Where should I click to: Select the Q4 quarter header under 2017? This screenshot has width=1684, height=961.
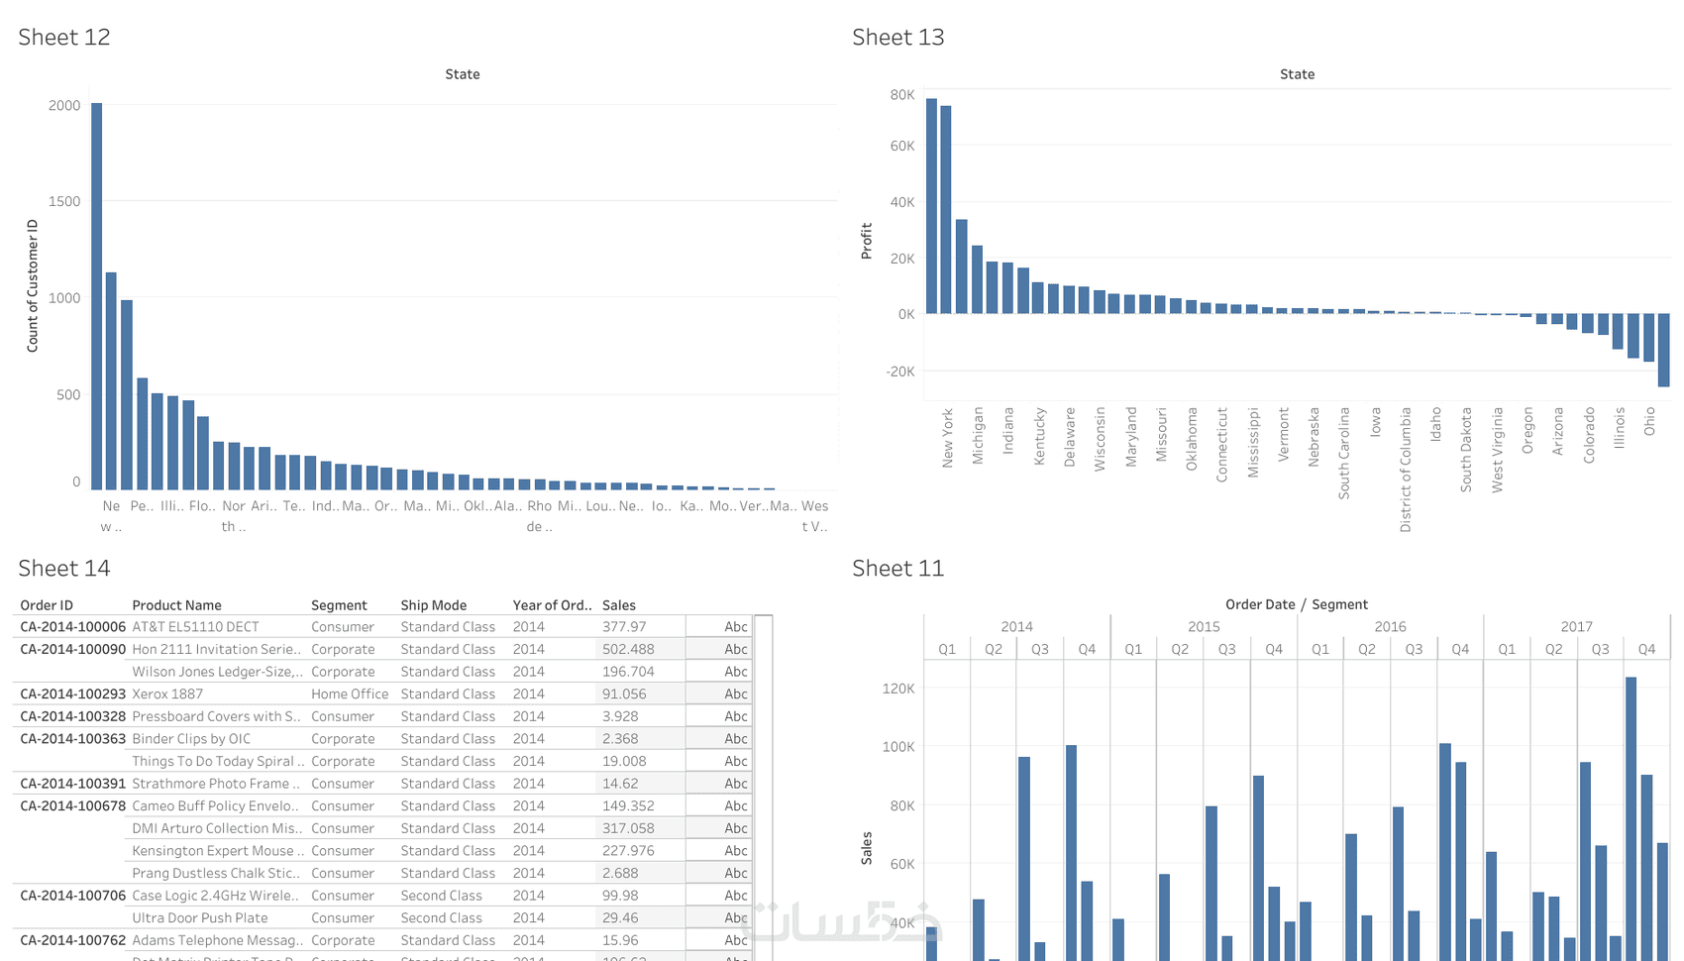pyautogui.click(x=1647, y=649)
